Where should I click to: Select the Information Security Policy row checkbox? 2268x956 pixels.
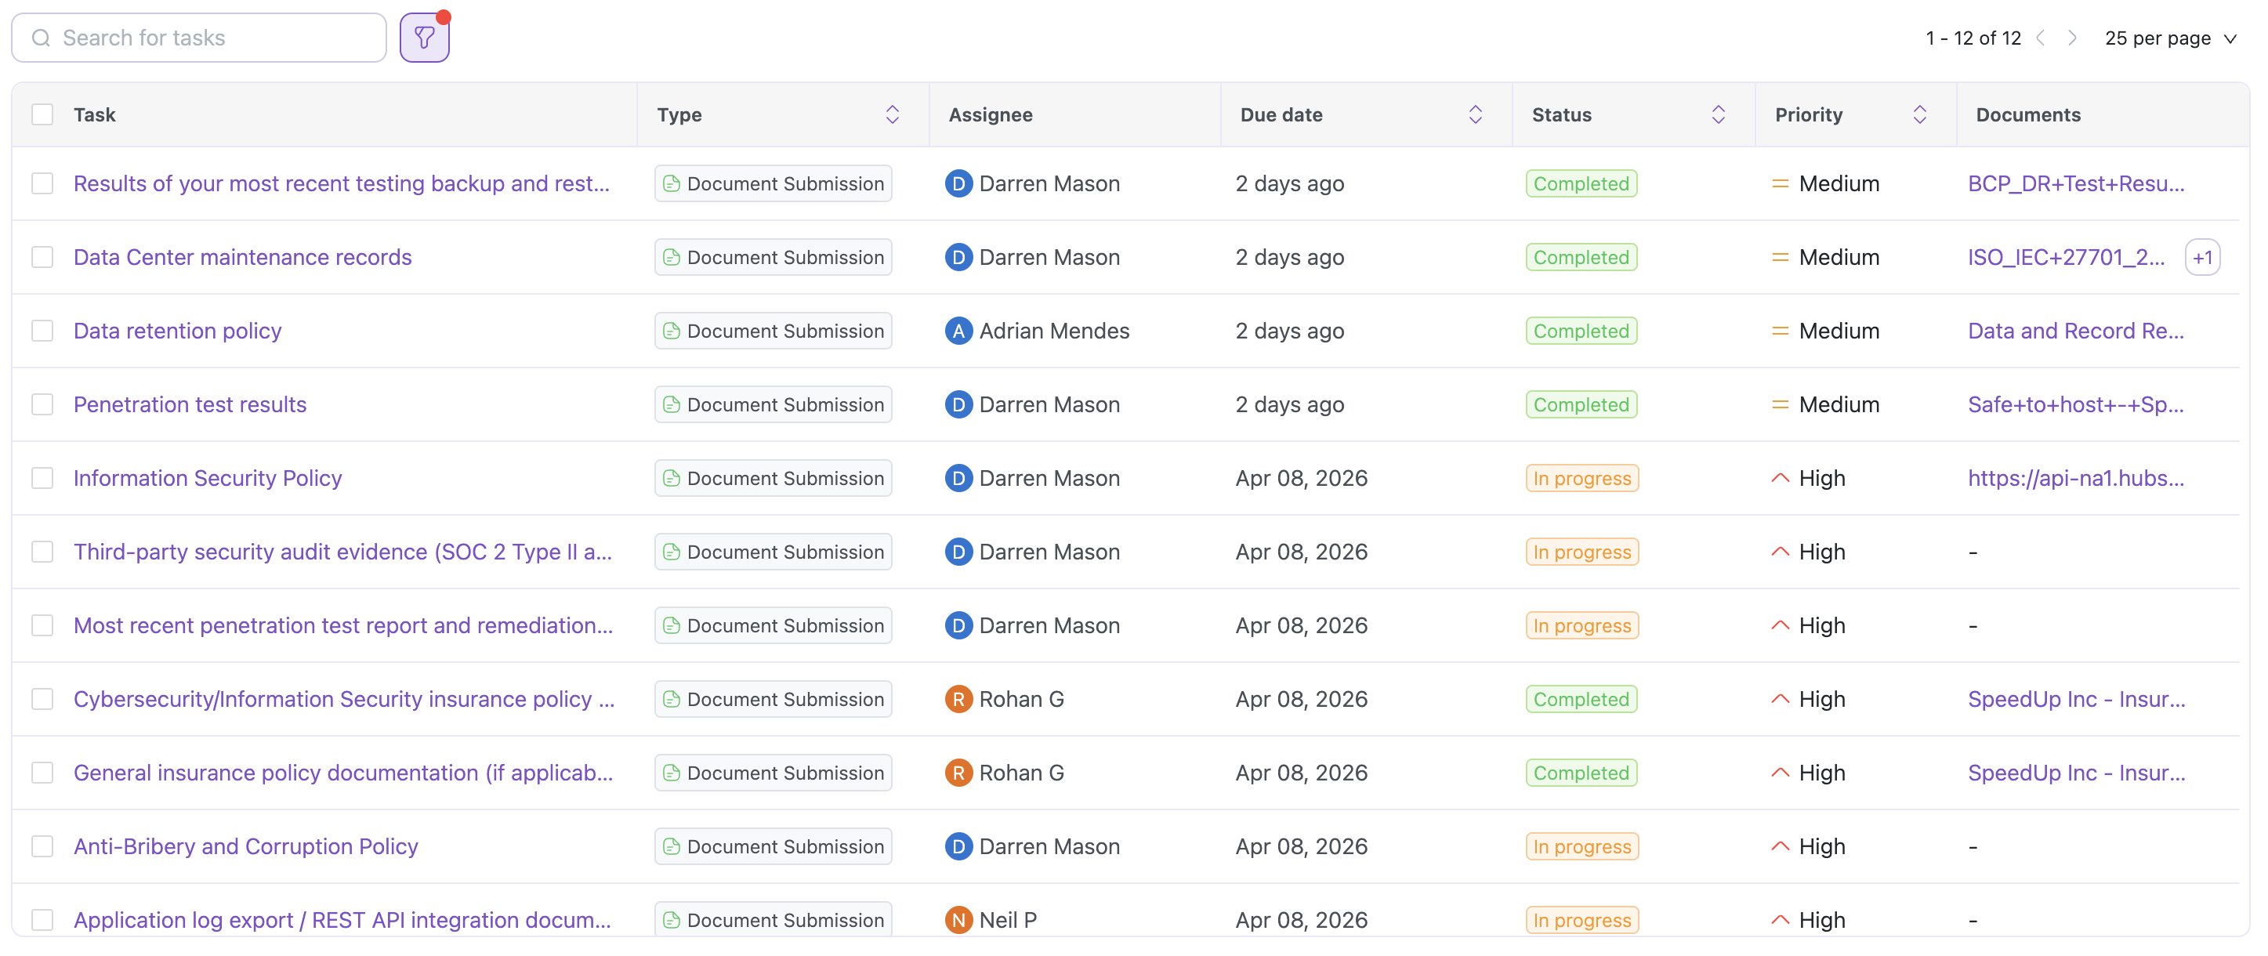coord(42,478)
